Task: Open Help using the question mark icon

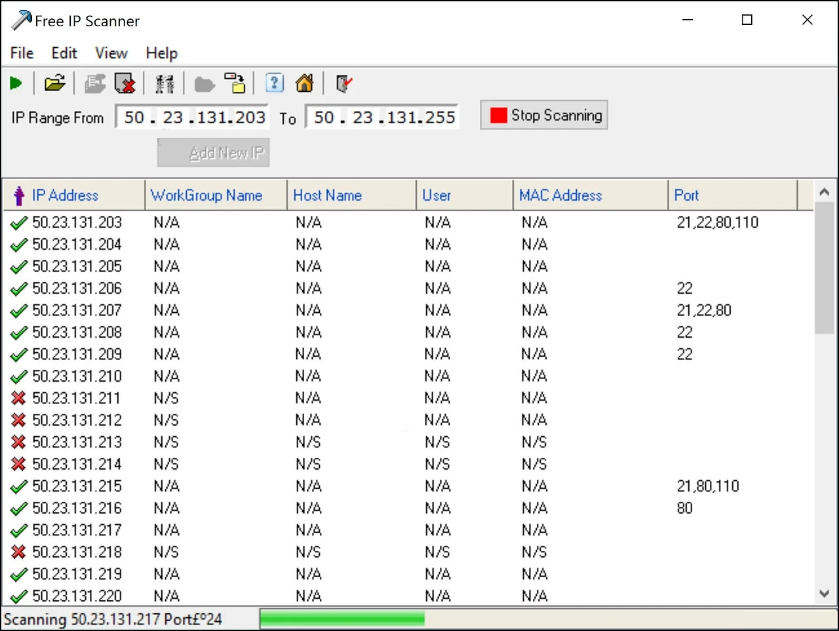Action: coord(274,83)
